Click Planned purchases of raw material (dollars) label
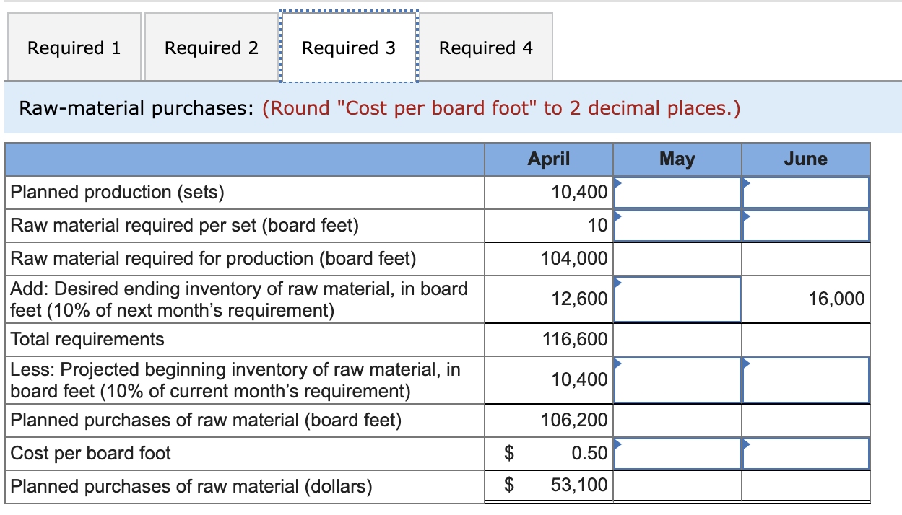 [x=191, y=487]
